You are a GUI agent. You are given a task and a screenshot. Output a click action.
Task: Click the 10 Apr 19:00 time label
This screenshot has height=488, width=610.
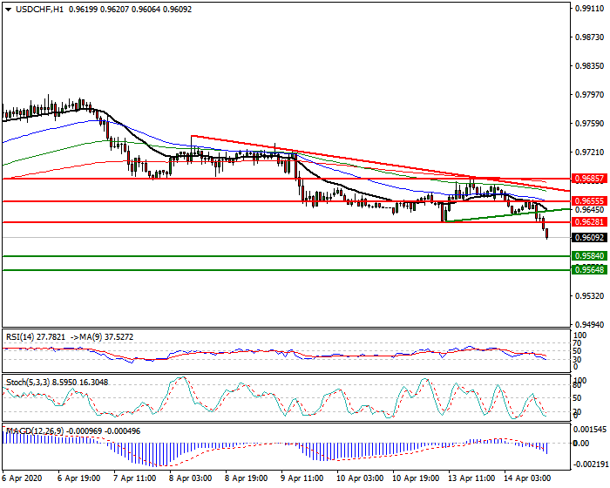(x=416, y=478)
